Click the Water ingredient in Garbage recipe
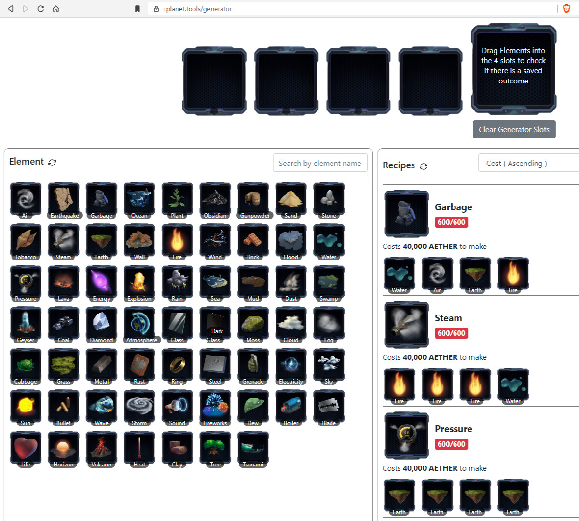The height and width of the screenshot is (521, 579). 399,275
